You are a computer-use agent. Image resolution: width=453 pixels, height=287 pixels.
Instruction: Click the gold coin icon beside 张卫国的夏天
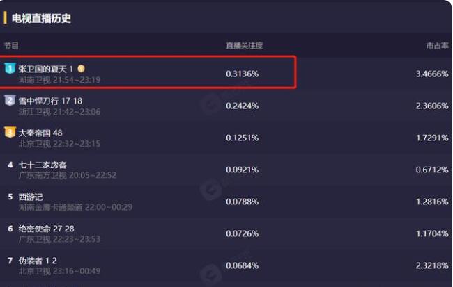tap(82, 69)
